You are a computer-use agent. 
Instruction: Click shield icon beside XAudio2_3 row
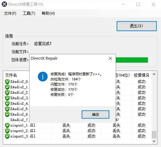7,98
